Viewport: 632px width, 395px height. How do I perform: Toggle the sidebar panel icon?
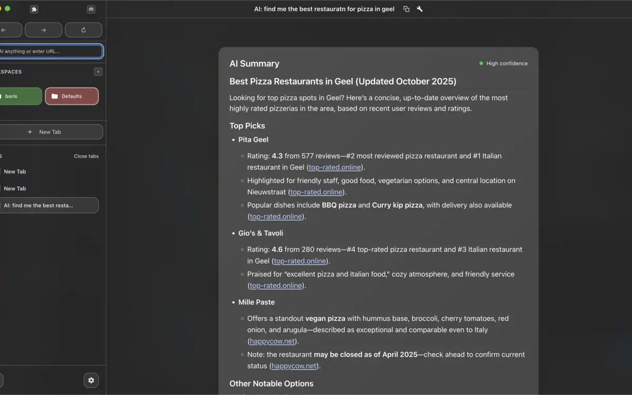[91, 9]
